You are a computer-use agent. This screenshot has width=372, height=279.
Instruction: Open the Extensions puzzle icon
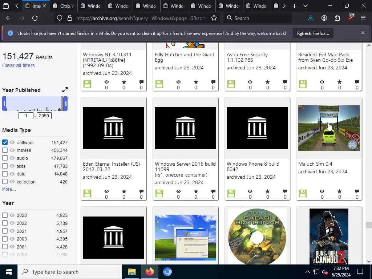[337, 18]
